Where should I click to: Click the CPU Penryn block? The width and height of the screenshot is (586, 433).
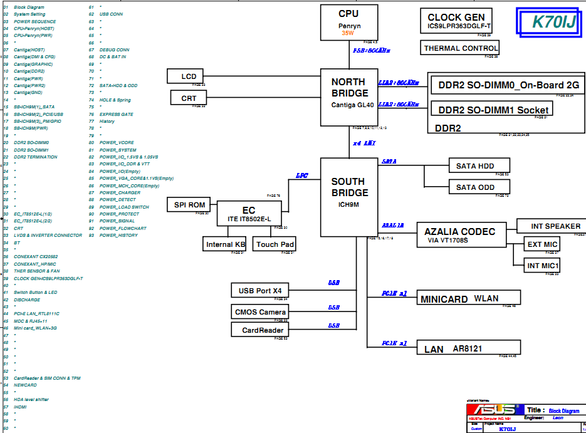pyautogui.click(x=349, y=23)
